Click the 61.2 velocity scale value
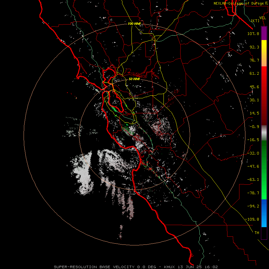 pos(254,74)
